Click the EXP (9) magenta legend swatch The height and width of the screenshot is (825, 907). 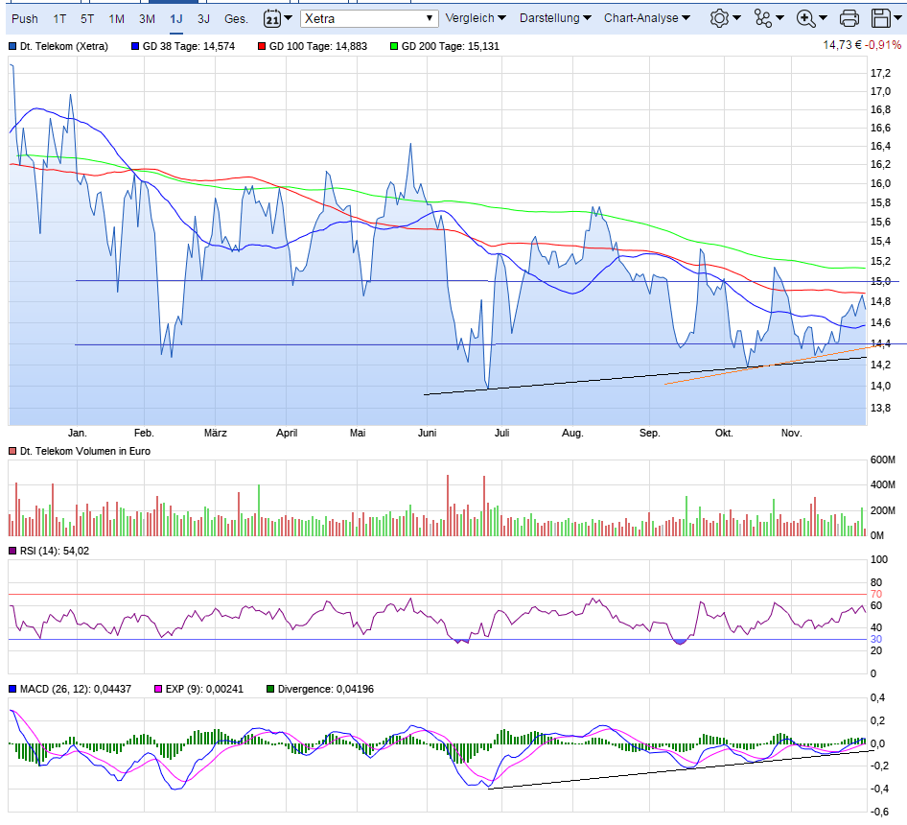click(x=158, y=689)
